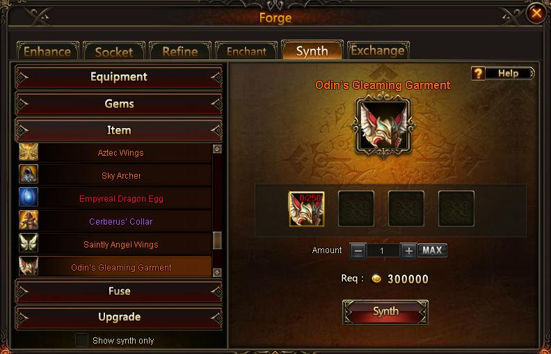This screenshot has height=354, width=551.
Task: Pick the Saintly Angel Wings icon
Action: pyautogui.click(x=29, y=243)
